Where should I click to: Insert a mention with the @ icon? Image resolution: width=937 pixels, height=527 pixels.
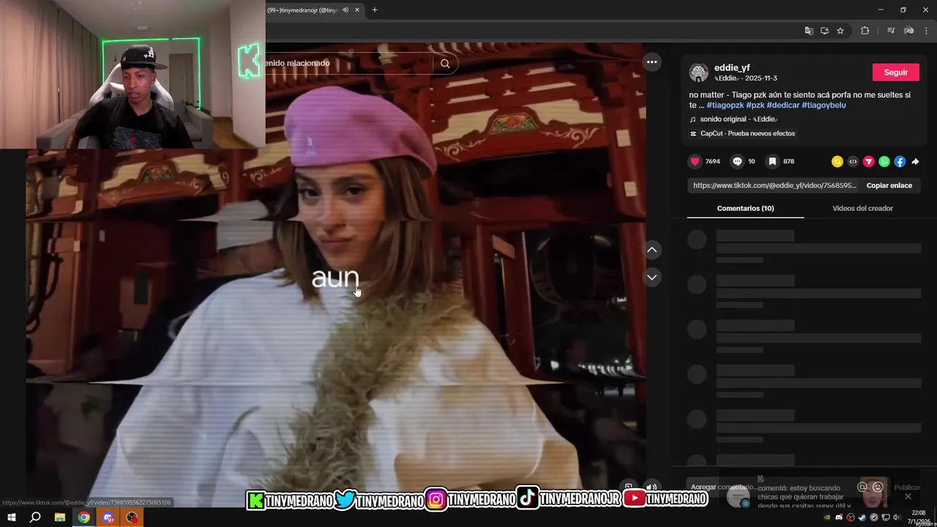(862, 487)
